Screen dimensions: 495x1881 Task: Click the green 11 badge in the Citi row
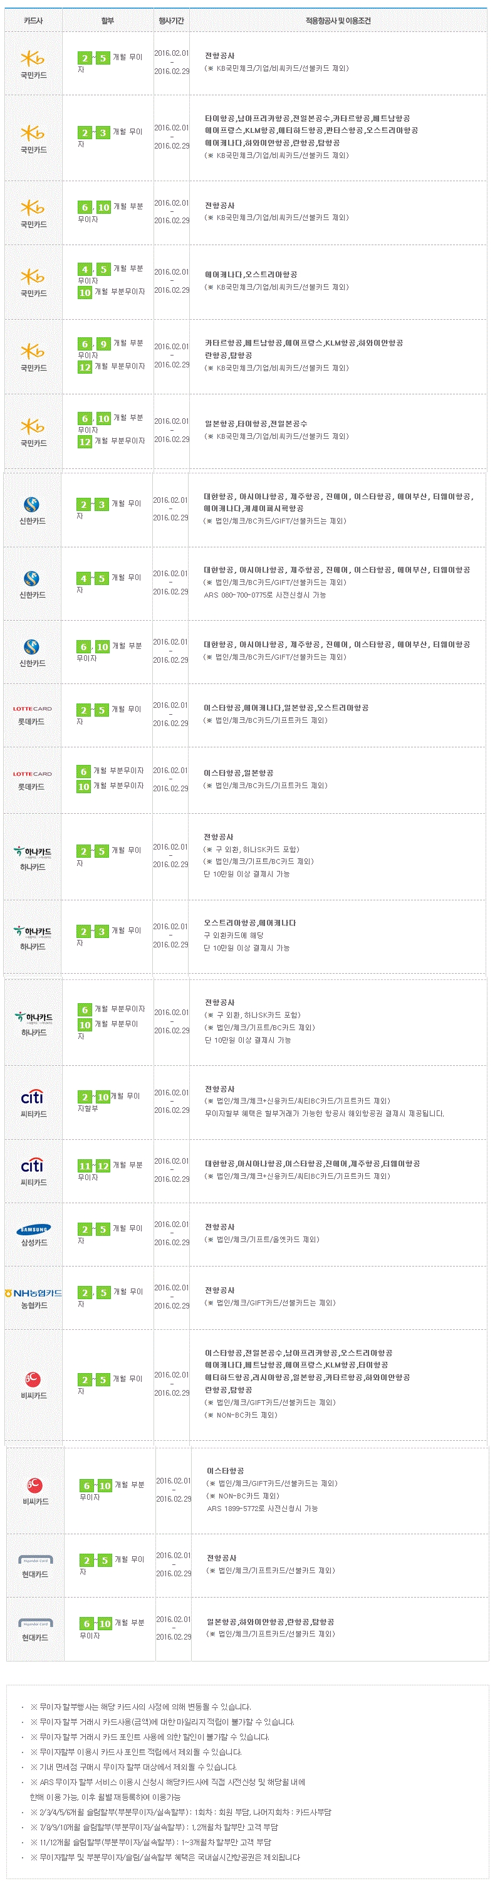pyautogui.click(x=85, y=1166)
